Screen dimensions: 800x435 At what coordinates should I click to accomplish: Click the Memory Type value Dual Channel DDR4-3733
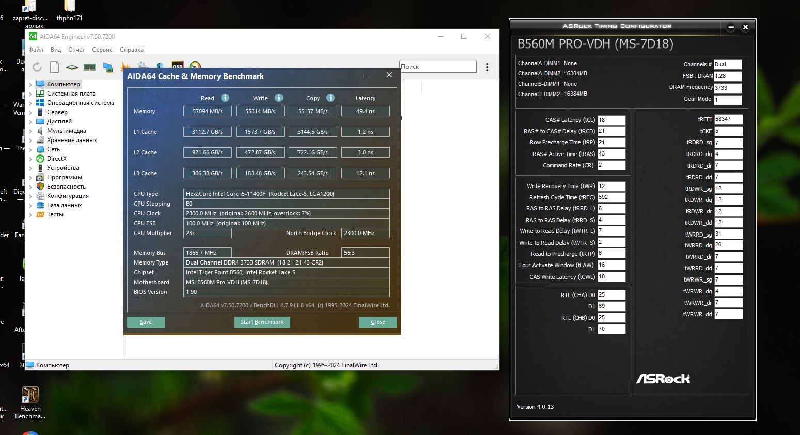pyautogui.click(x=287, y=262)
